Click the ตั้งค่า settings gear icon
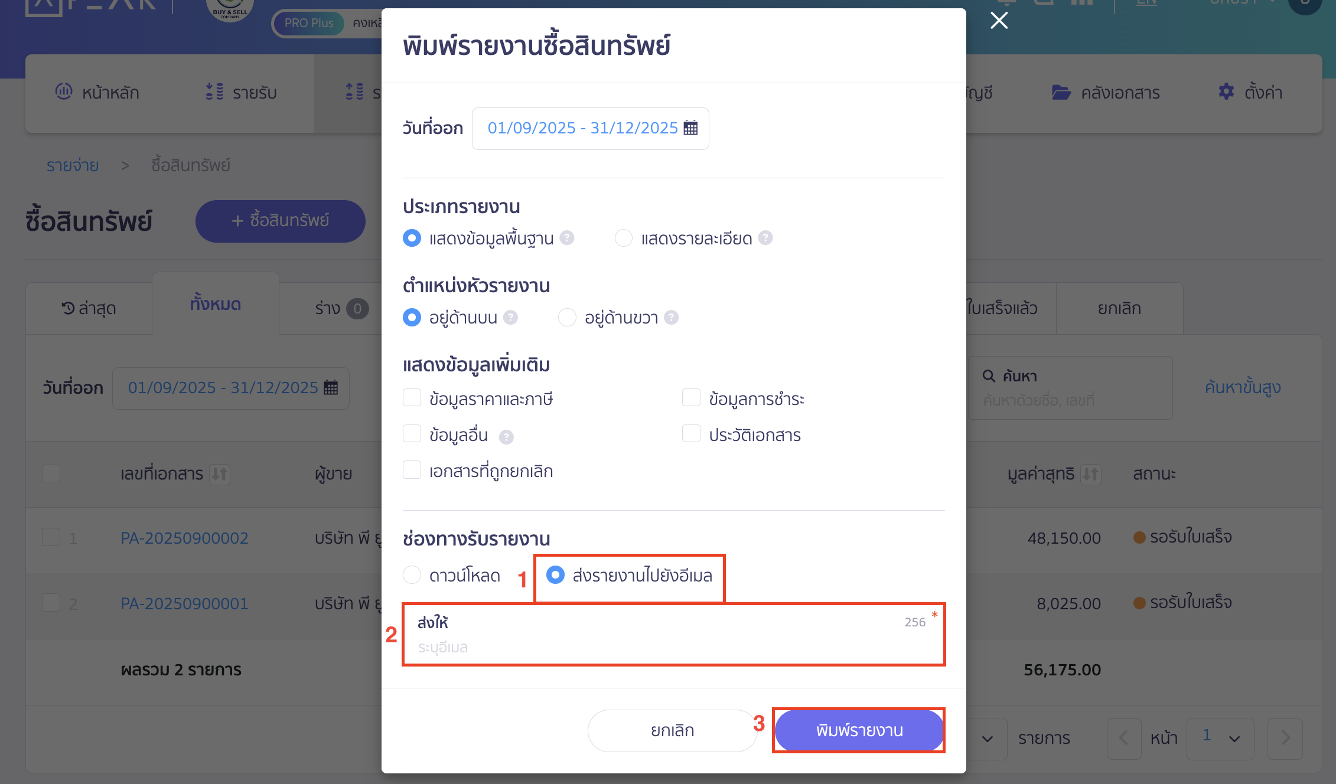 (1226, 92)
